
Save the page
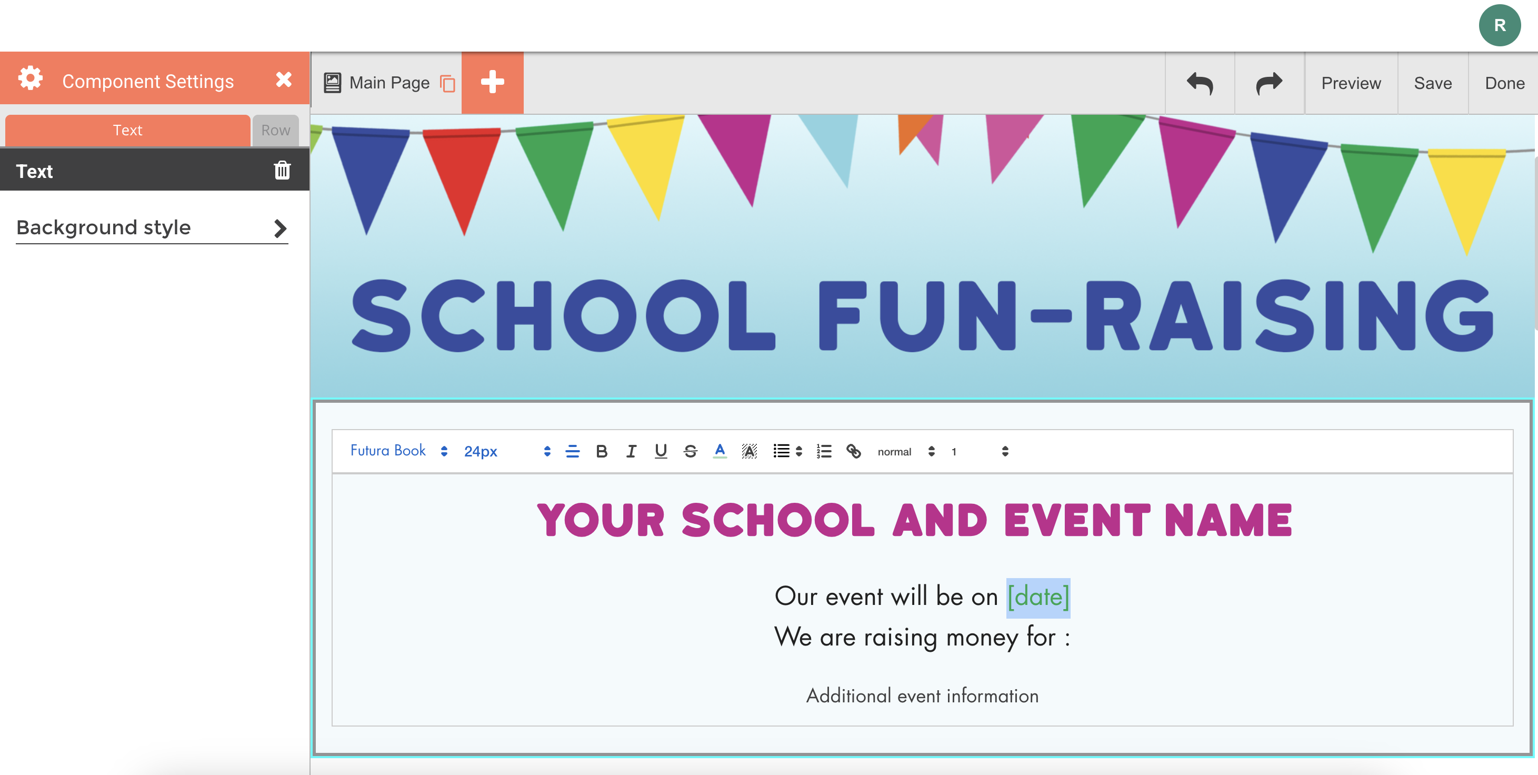click(1432, 83)
